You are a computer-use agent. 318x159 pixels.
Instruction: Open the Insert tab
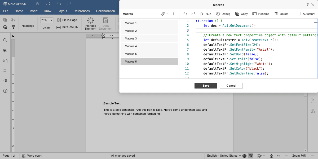(33, 11)
